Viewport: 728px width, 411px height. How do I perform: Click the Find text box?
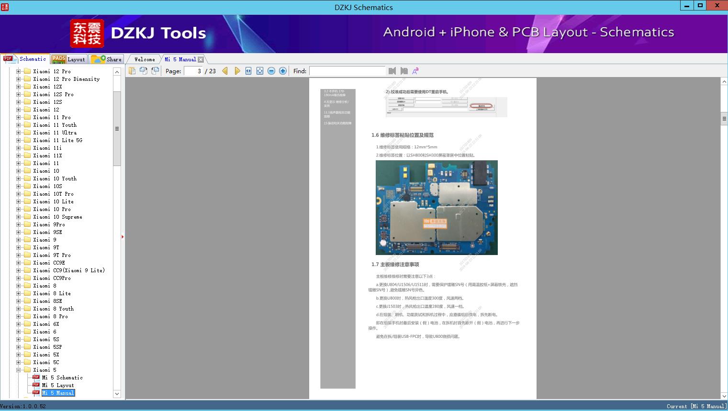click(347, 71)
